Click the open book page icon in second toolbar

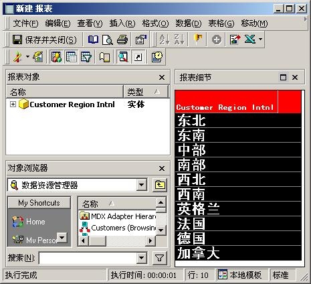point(104,57)
